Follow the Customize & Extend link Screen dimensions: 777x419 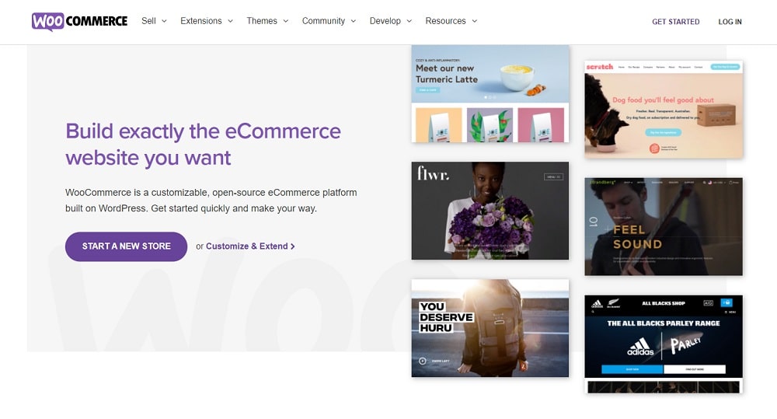250,246
